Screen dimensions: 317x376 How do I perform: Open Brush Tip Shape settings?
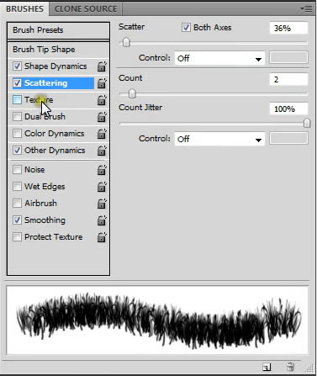pos(58,50)
